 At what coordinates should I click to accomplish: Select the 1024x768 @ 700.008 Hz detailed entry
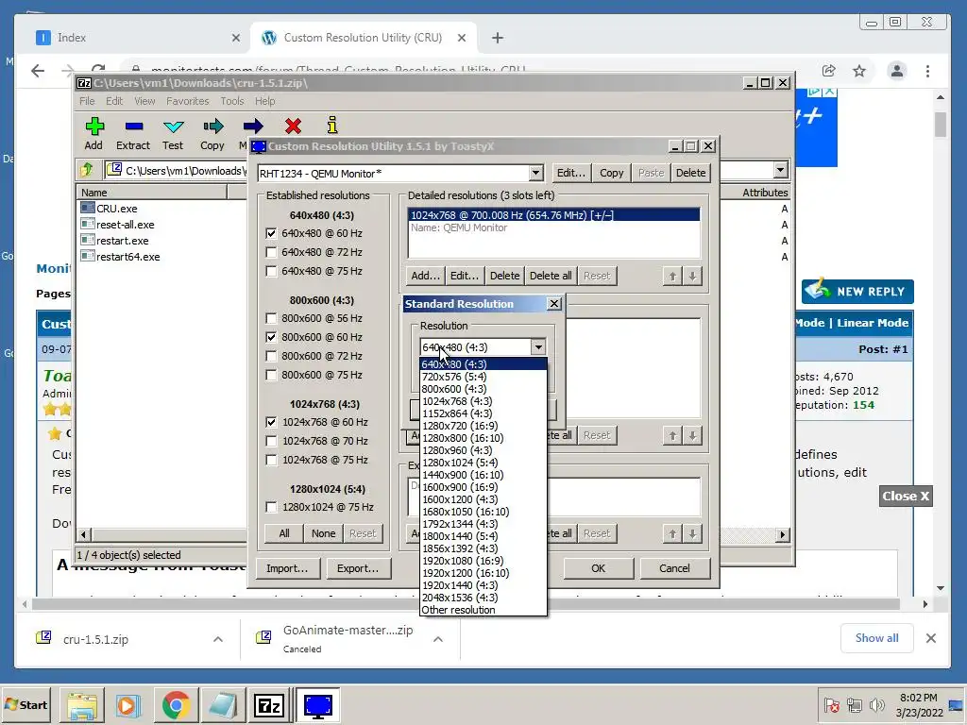[553, 215]
